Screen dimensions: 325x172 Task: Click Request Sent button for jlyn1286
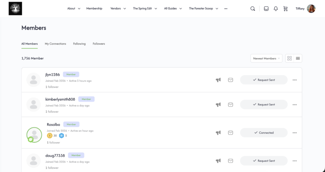click(264, 80)
